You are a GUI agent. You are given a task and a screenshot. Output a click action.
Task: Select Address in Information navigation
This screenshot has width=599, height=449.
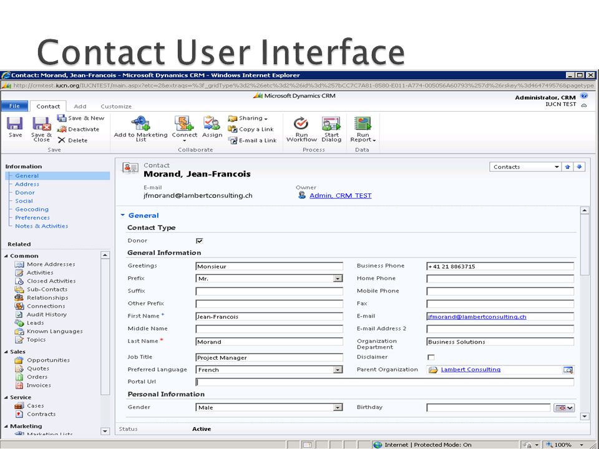27,184
